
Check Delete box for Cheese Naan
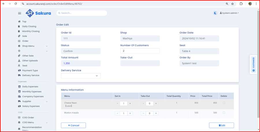(224, 103)
